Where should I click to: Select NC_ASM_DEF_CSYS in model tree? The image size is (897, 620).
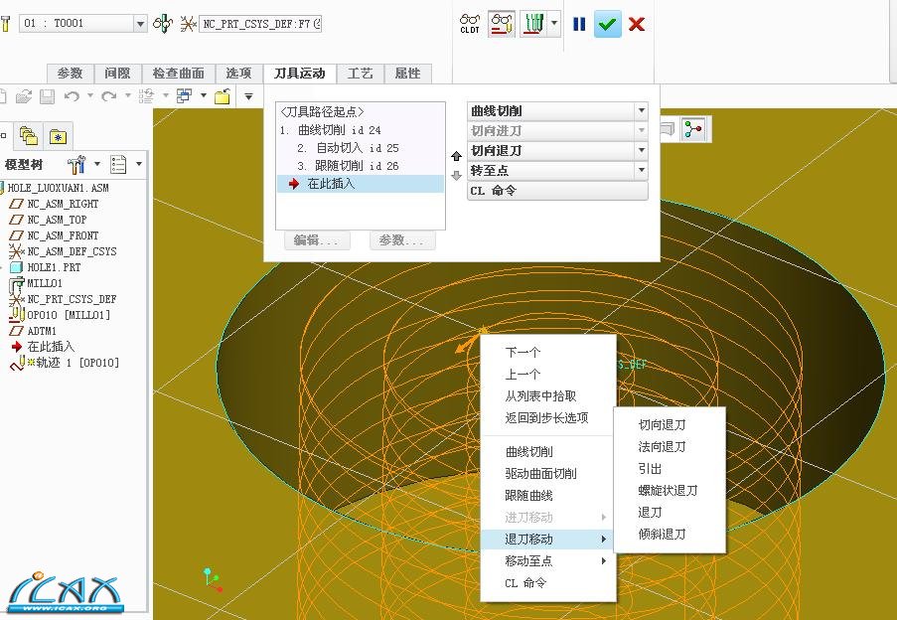point(73,251)
